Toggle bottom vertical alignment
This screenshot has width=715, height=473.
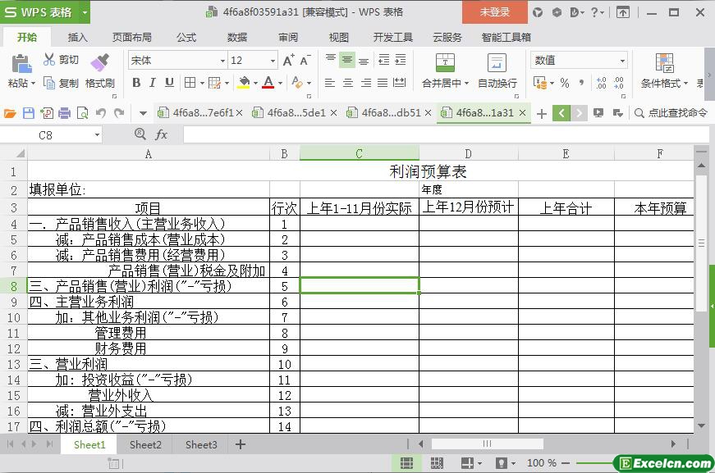(x=364, y=60)
